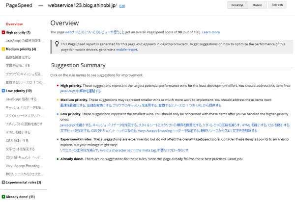Open sidebar rule beginning with 文字セット
The width and height of the screenshot is (295, 202).
[20, 149]
